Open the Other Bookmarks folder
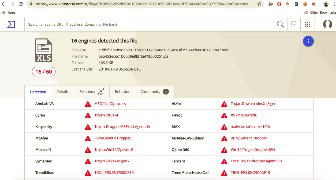This screenshot has height=180, width=336. 320,12
